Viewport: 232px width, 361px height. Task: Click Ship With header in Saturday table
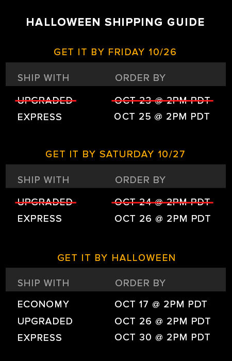click(43, 180)
